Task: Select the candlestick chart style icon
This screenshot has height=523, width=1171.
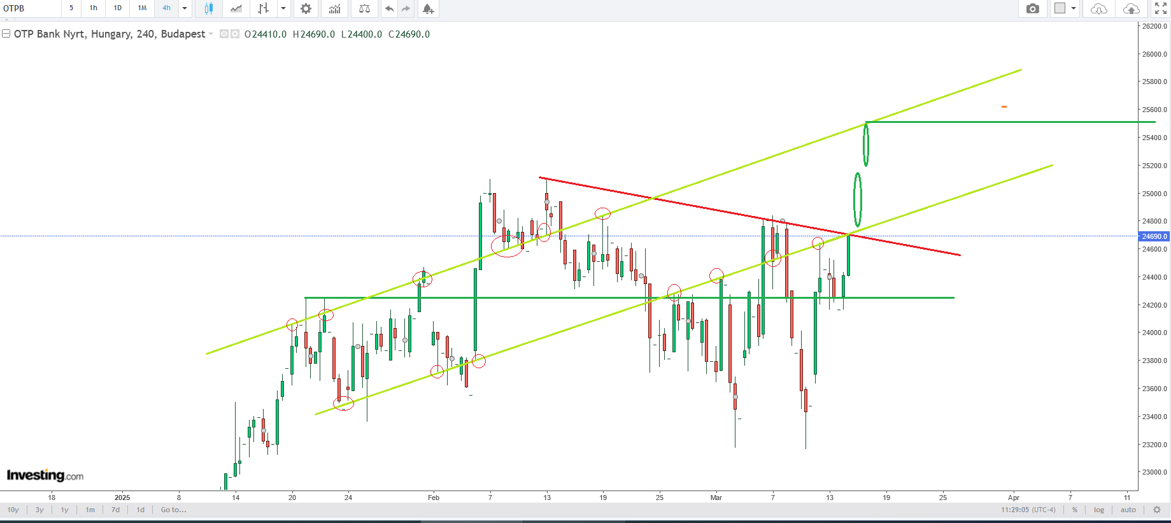Action: tap(208, 8)
